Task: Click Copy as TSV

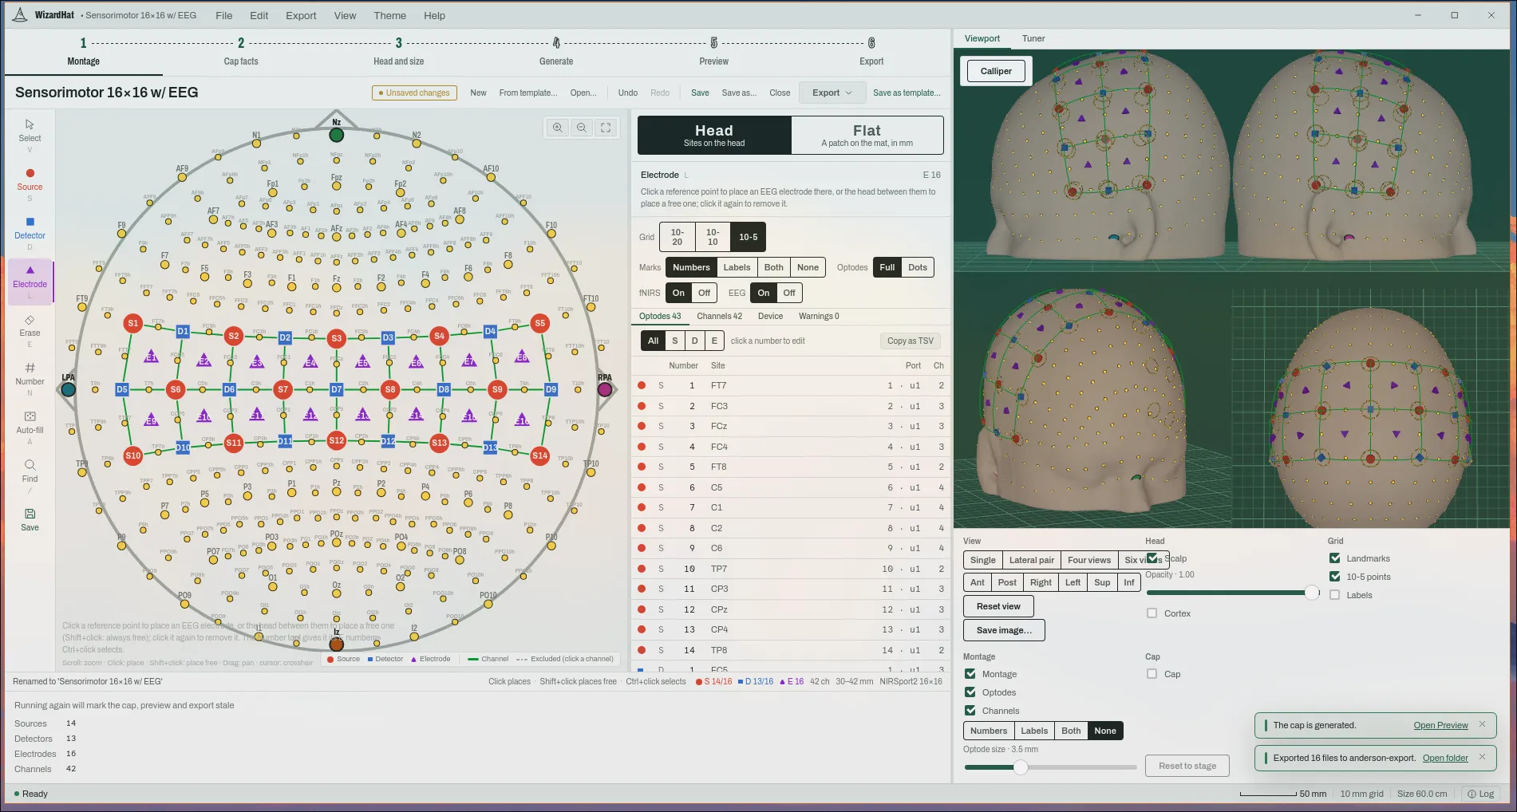Action: tap(910, 341)
